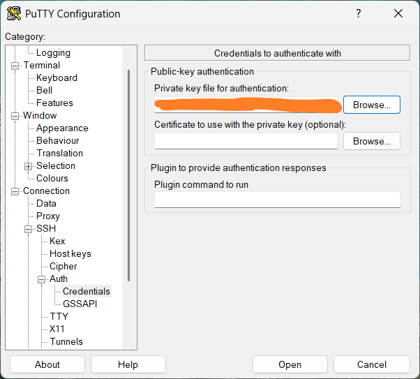This screenshot has width=420, height=379.
Task: Select the Selection category
Action: [56, 166]
